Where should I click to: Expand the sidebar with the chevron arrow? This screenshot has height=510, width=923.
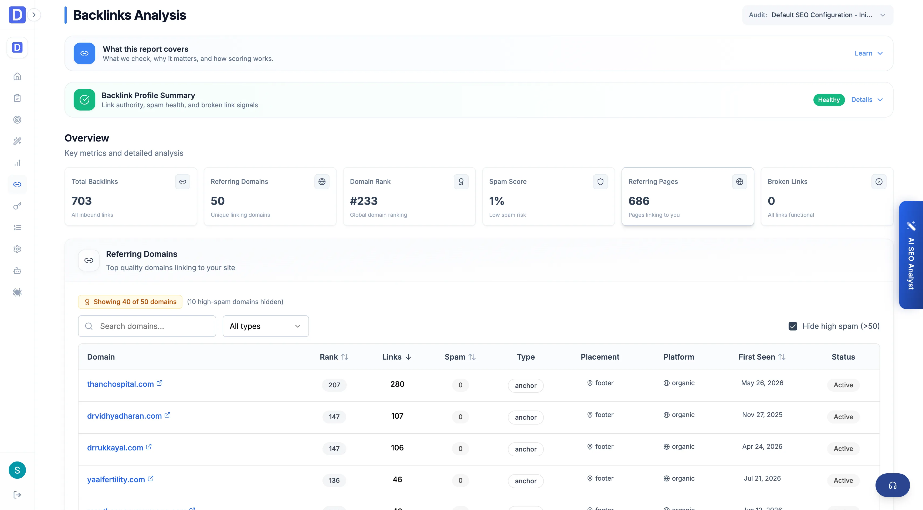[34, 15]
